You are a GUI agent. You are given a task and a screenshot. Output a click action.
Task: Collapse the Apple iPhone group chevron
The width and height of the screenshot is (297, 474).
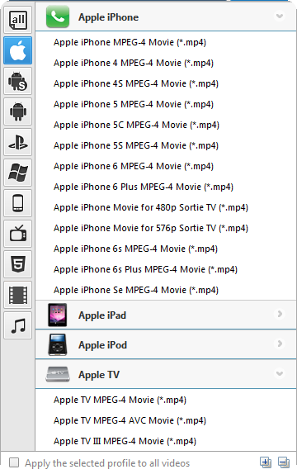click(x=280, y=16)
